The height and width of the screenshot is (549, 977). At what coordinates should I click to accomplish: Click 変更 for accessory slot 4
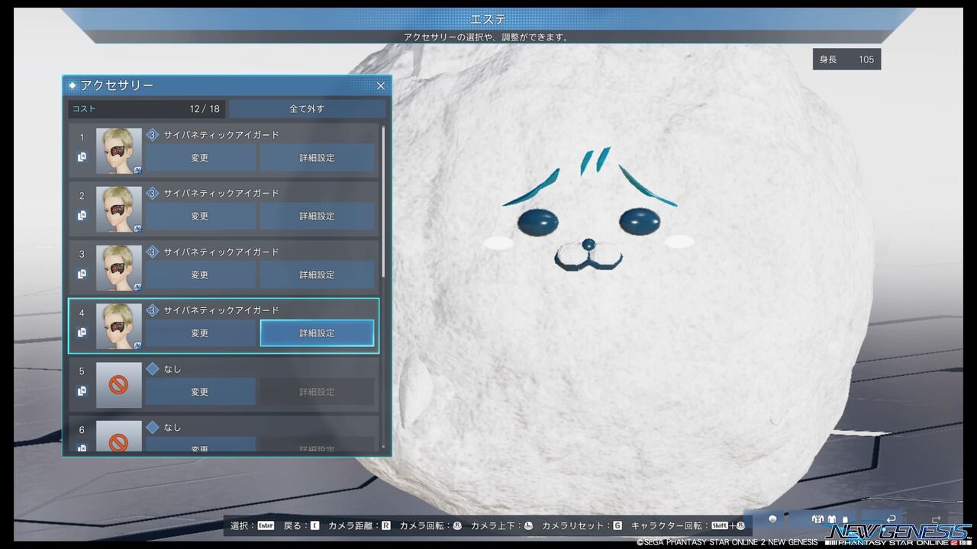point(200,333)
